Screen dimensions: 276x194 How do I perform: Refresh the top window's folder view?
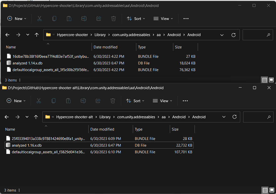[233, 35]
